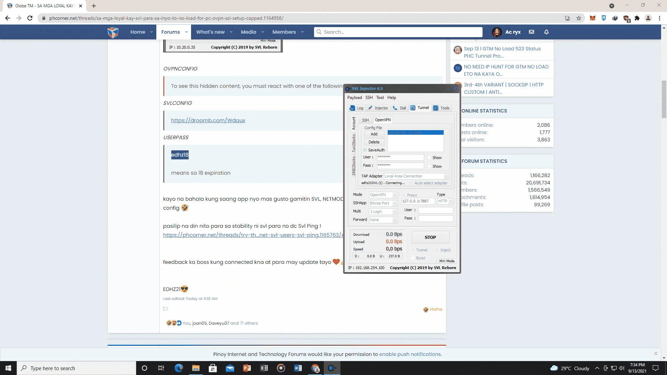Viewport: 667px width, 375px height.
Task: Open the Tools tab in SVL Injector
Action: (441, 108)
